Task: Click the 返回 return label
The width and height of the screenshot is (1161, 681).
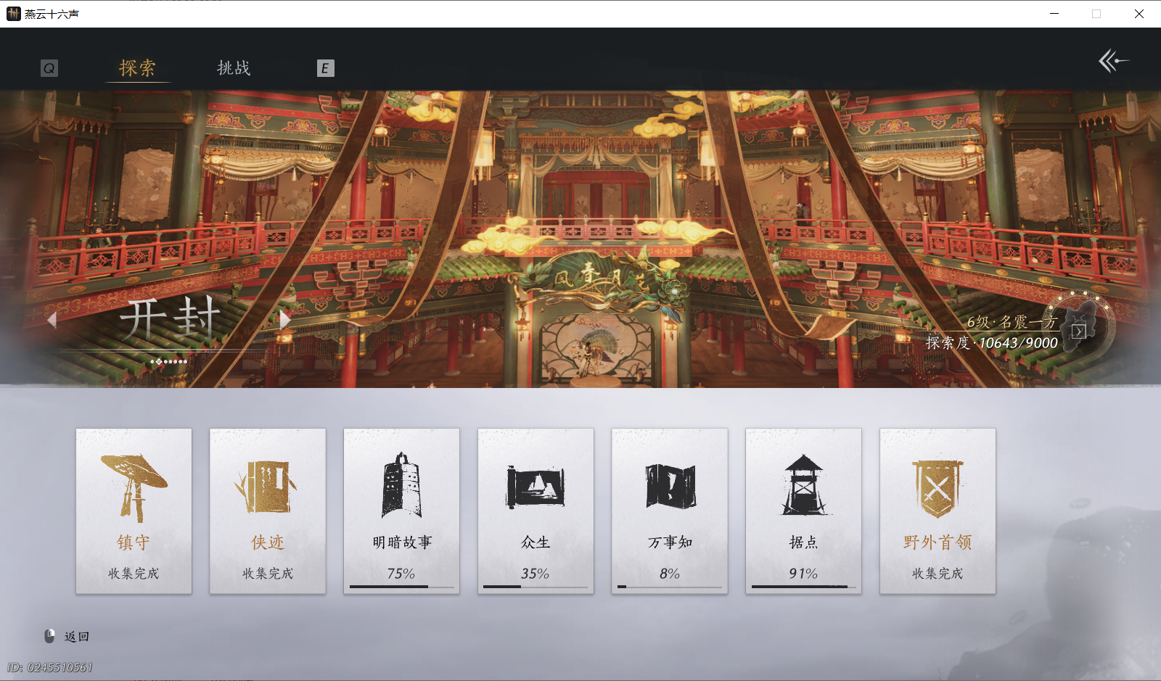Action: [77, 637]
